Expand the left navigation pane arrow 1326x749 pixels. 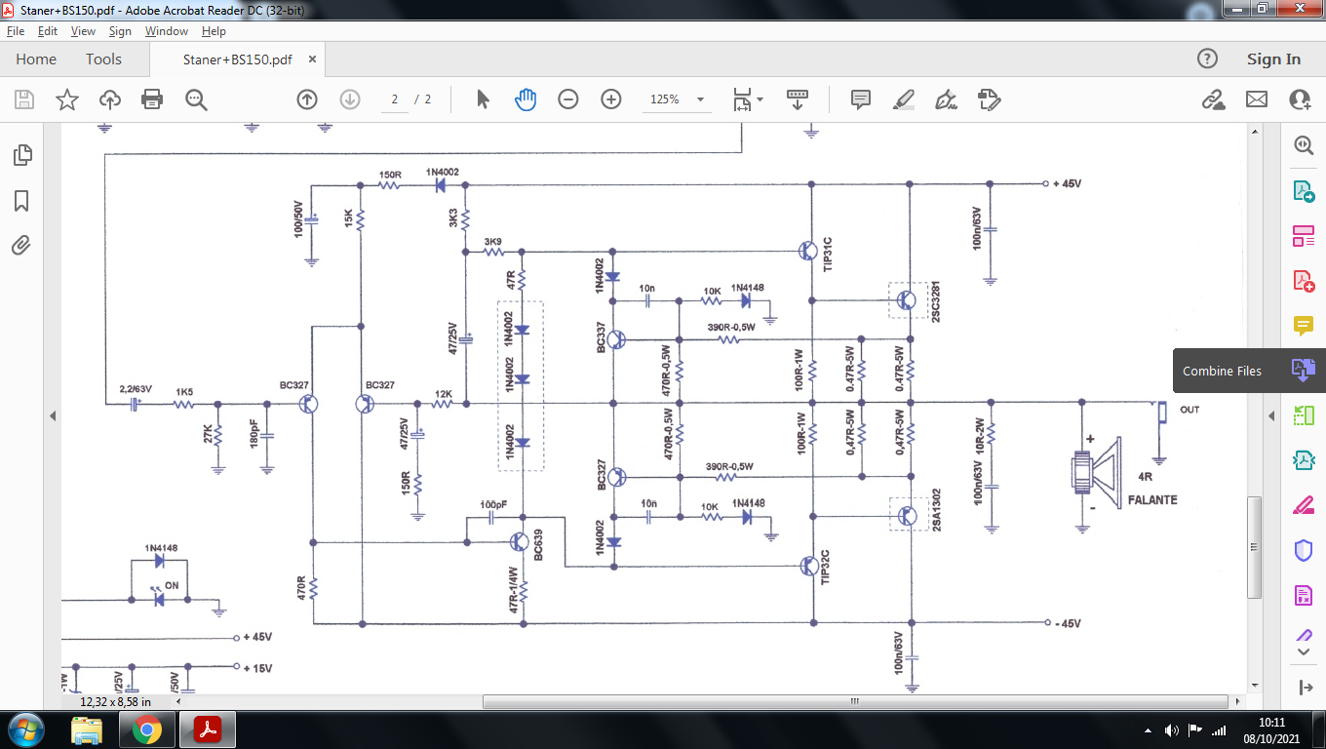click(x=54, y=416)
